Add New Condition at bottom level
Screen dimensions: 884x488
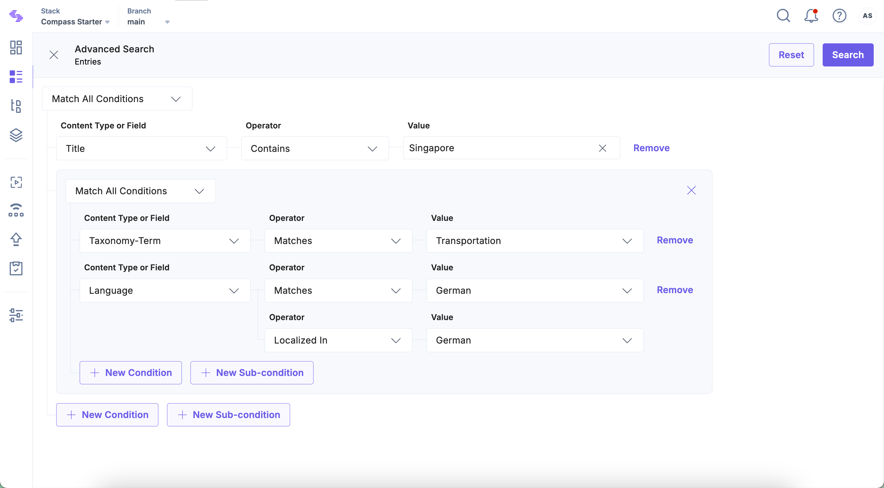coord(107,415)
